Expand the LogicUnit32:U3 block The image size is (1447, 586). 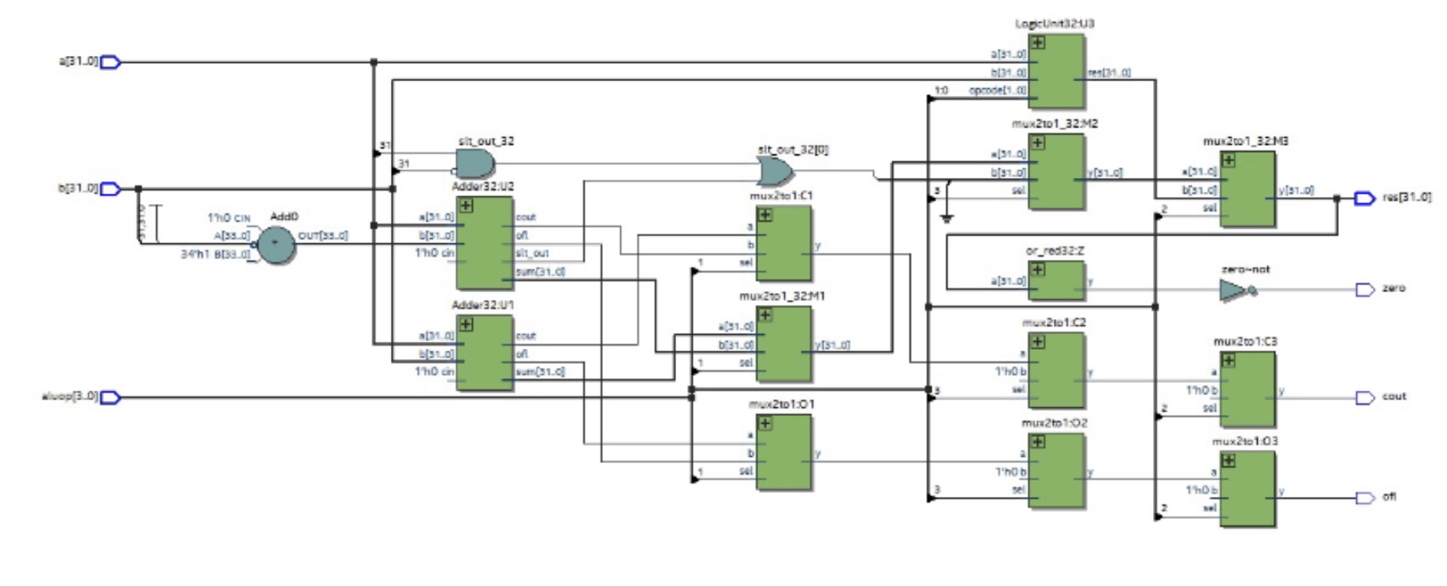(1038, 43)
